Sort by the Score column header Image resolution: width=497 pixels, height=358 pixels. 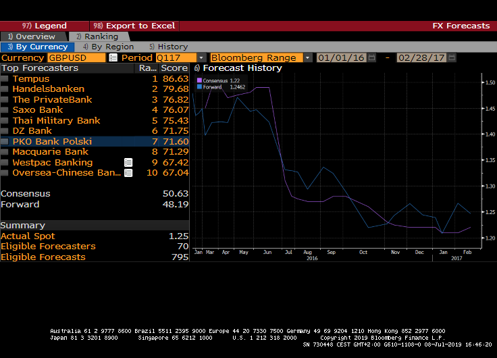coord(174,68)
